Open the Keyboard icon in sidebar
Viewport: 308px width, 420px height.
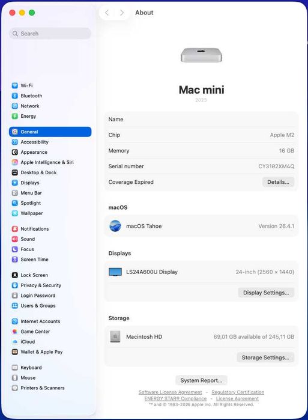pyautogui.click(x=15, y=368)
